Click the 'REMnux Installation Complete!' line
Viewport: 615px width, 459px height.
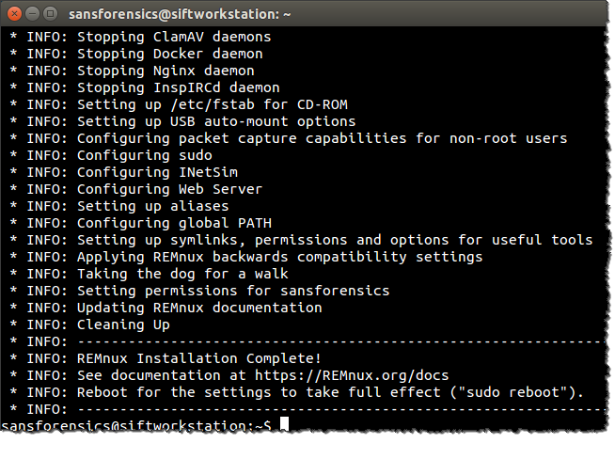pyautogui.click(x=166, y=358)
